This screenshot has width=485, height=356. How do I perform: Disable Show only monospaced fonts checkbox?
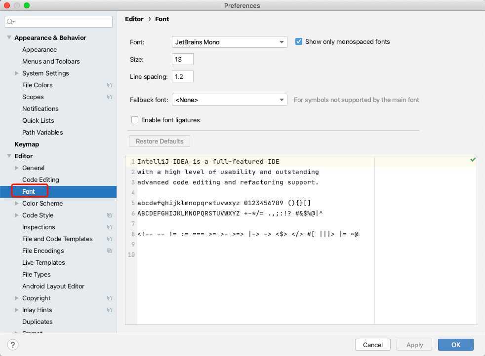(x=298, y=41)
